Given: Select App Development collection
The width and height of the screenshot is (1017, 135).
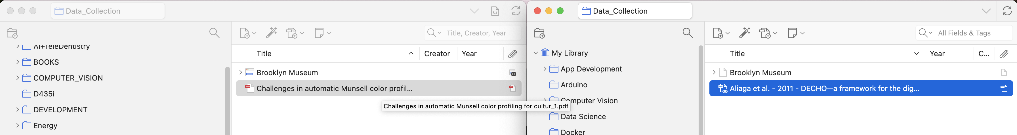Looking at the screenshot, I should pyautogui.click(x=585, y=69).
